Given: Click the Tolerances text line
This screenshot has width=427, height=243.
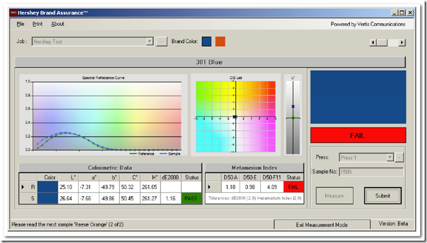Looking at the screenshot, I should point(255,198).
